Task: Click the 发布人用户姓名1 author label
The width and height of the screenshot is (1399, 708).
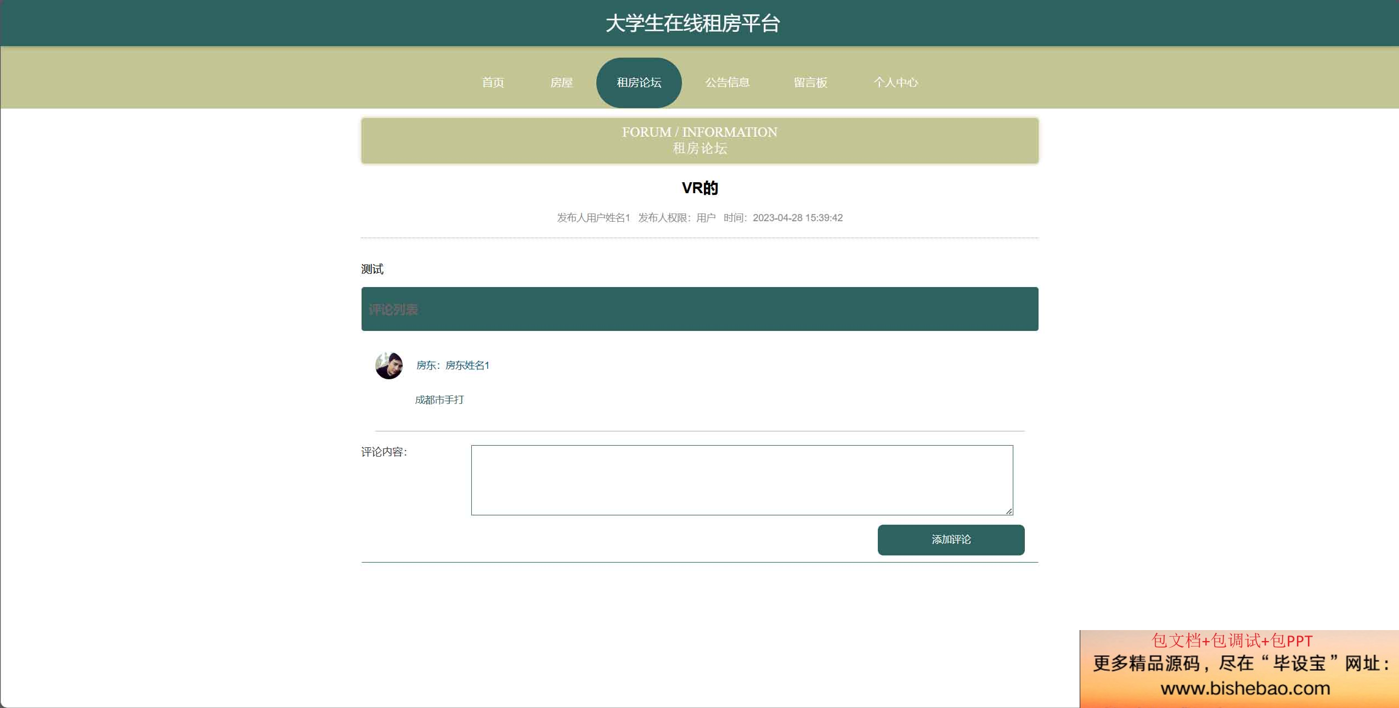Action: (x=593, y=218)
